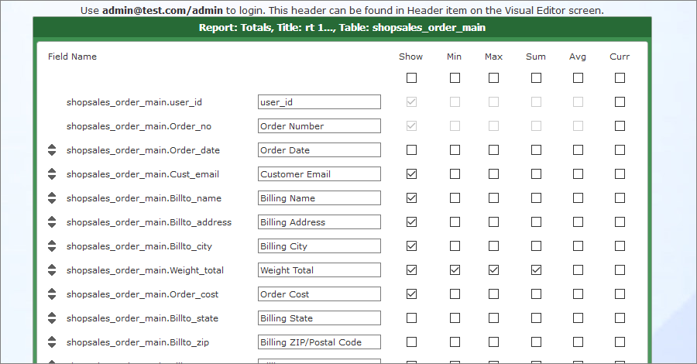Click the Order Number label text box
This screenshot has width=697, height=364.
point(319,126)
